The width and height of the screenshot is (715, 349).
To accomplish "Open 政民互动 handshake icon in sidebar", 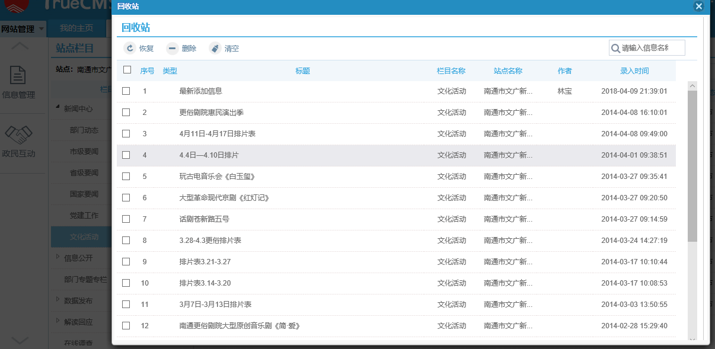I will [19, 135].
